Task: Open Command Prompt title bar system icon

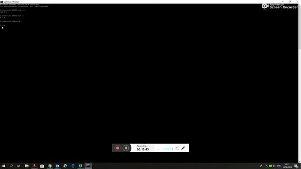Action: point(1,2)
